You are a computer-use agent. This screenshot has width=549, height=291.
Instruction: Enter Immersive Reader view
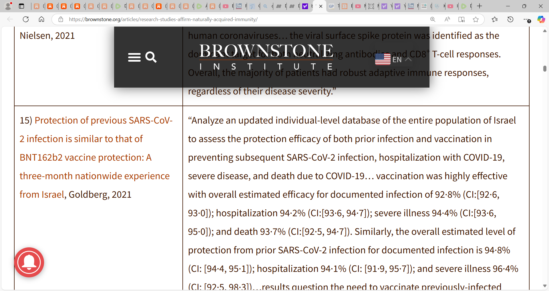pos(462,19)
